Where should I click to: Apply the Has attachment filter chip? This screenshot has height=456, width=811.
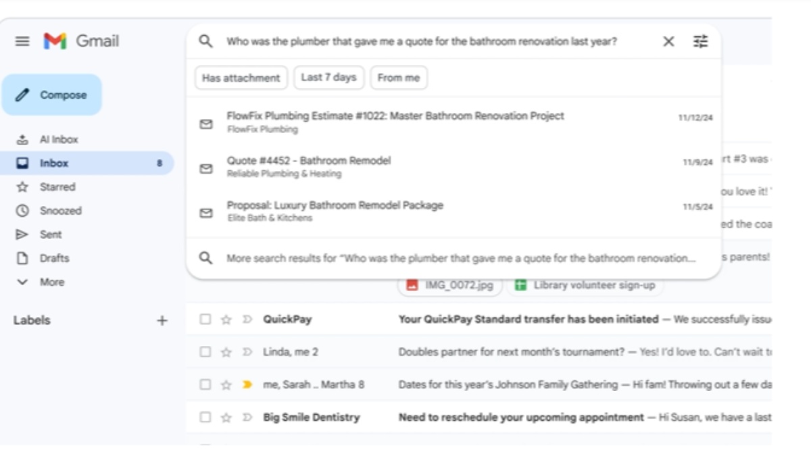pos(241,78)
